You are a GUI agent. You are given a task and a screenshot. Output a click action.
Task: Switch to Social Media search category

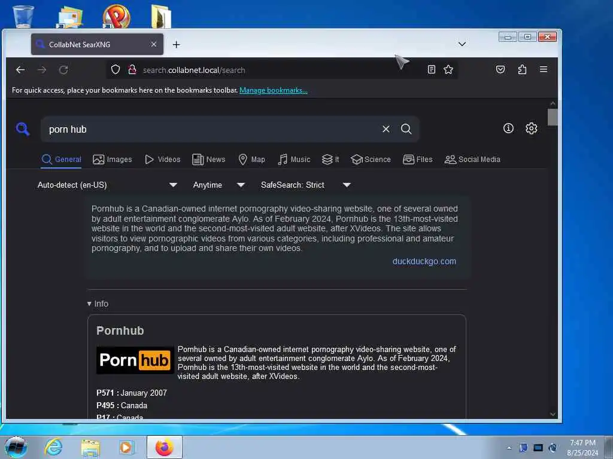pyautogui.click(x=472, y=159)
